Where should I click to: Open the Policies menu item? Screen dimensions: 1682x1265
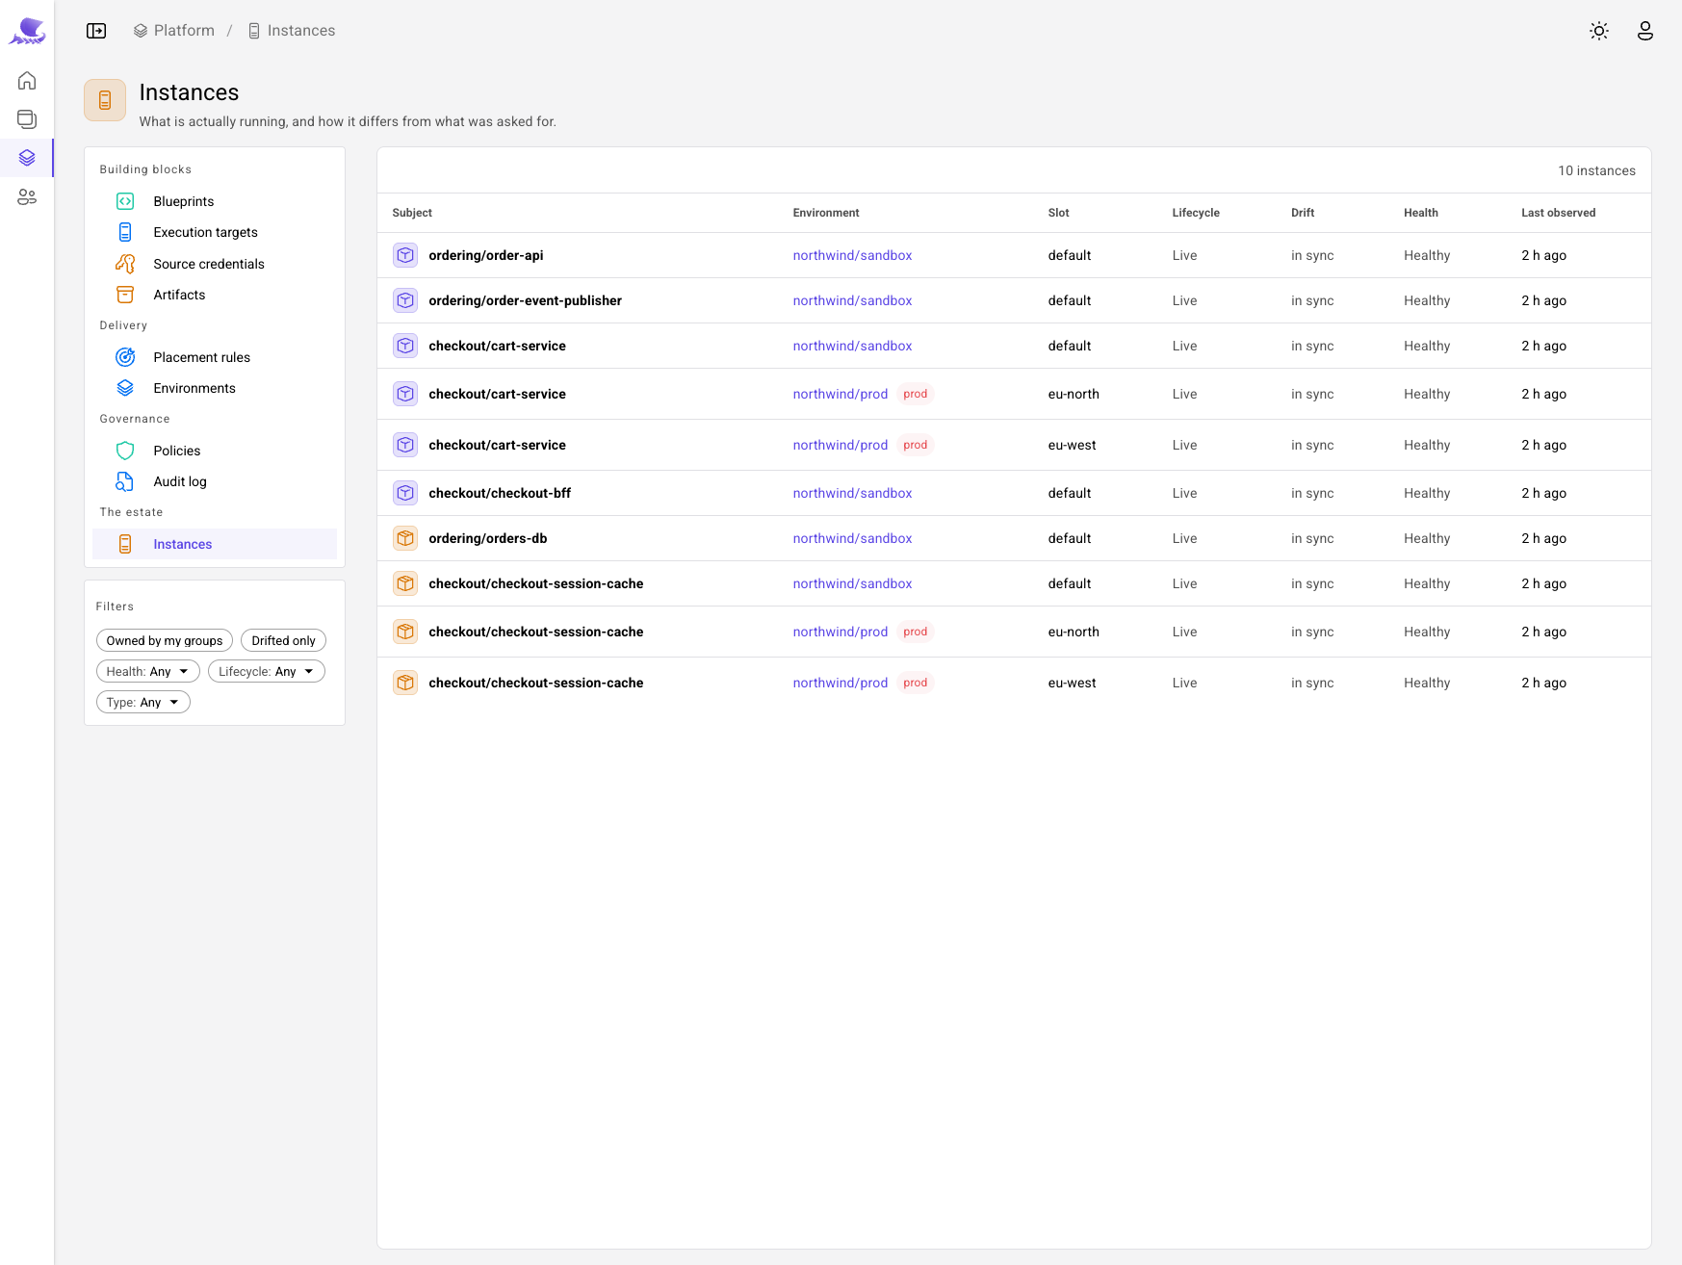point(215,451)
